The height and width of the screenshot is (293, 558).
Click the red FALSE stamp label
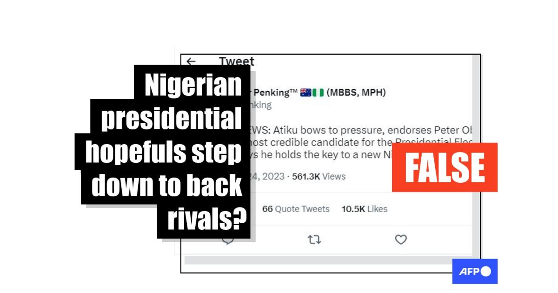pyautogui.click(x=445, y=167)
